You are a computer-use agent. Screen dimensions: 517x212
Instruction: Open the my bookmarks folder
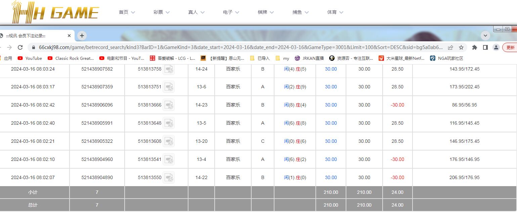coord(283,58)
